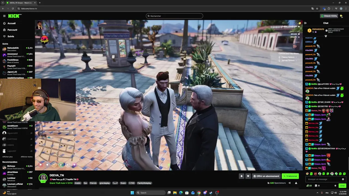Open recommended channel Loumani_officiel
Viewport: 349px width, 196px height.
[x=17, y=185]
